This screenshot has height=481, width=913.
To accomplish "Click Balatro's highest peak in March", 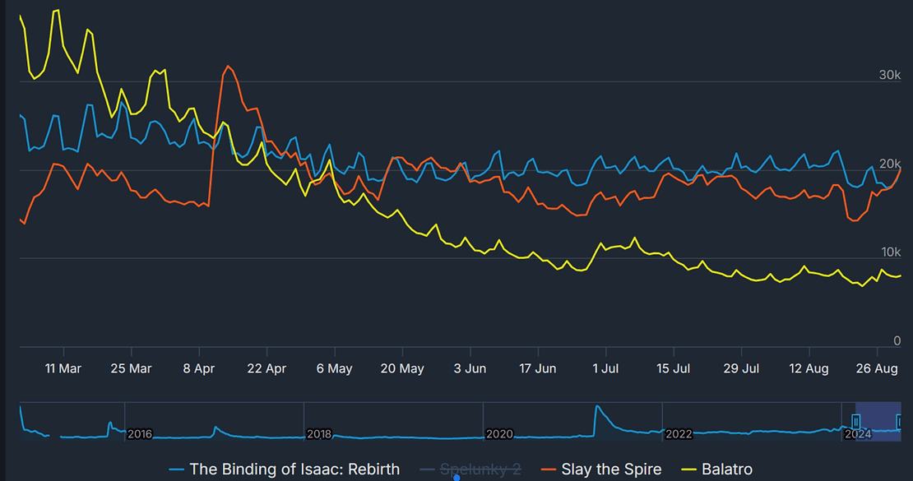I will 57,11.
